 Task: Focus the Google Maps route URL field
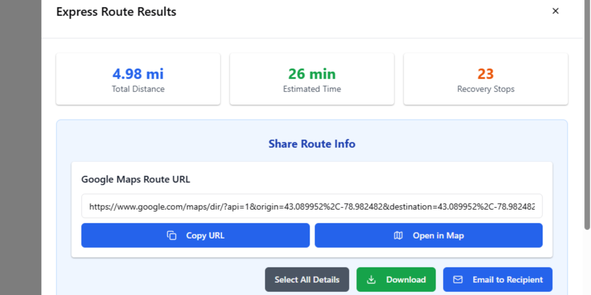point(311,207)
